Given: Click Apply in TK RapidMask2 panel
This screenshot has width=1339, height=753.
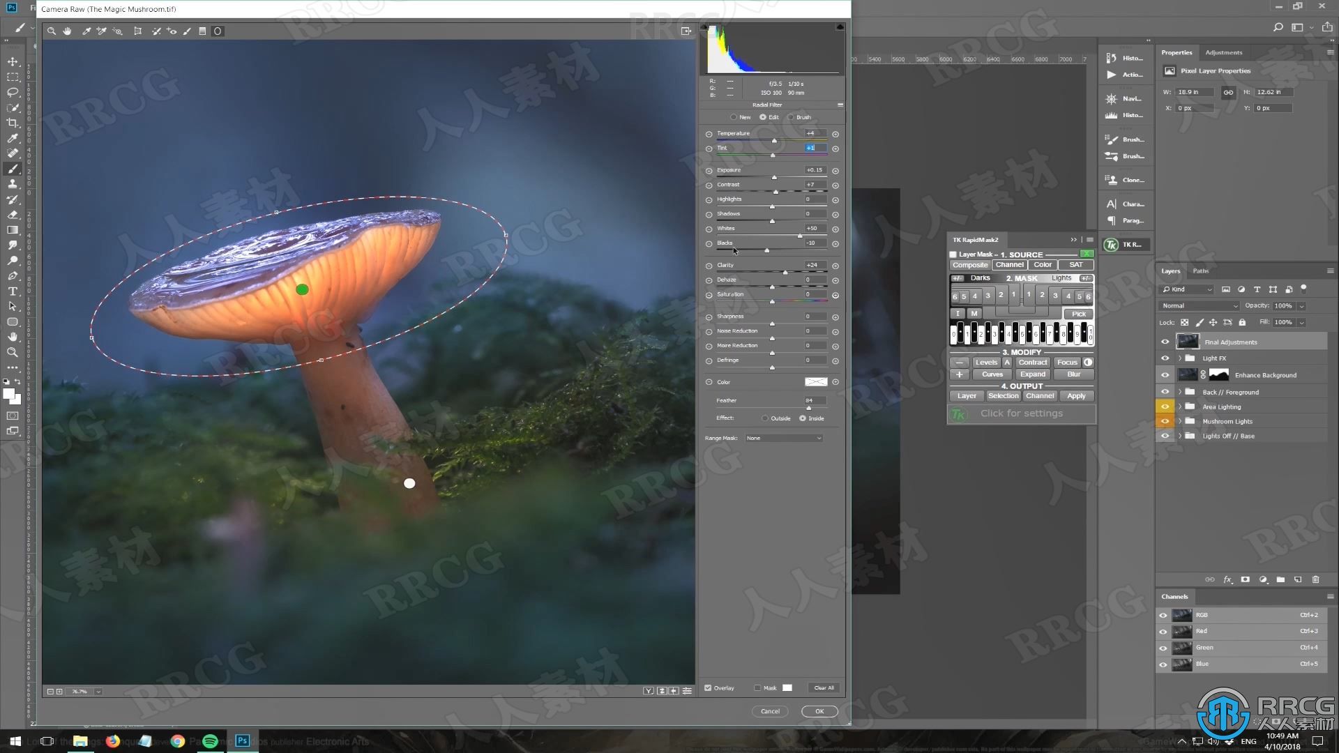Looking at the screenshot, I should 1076,395.
